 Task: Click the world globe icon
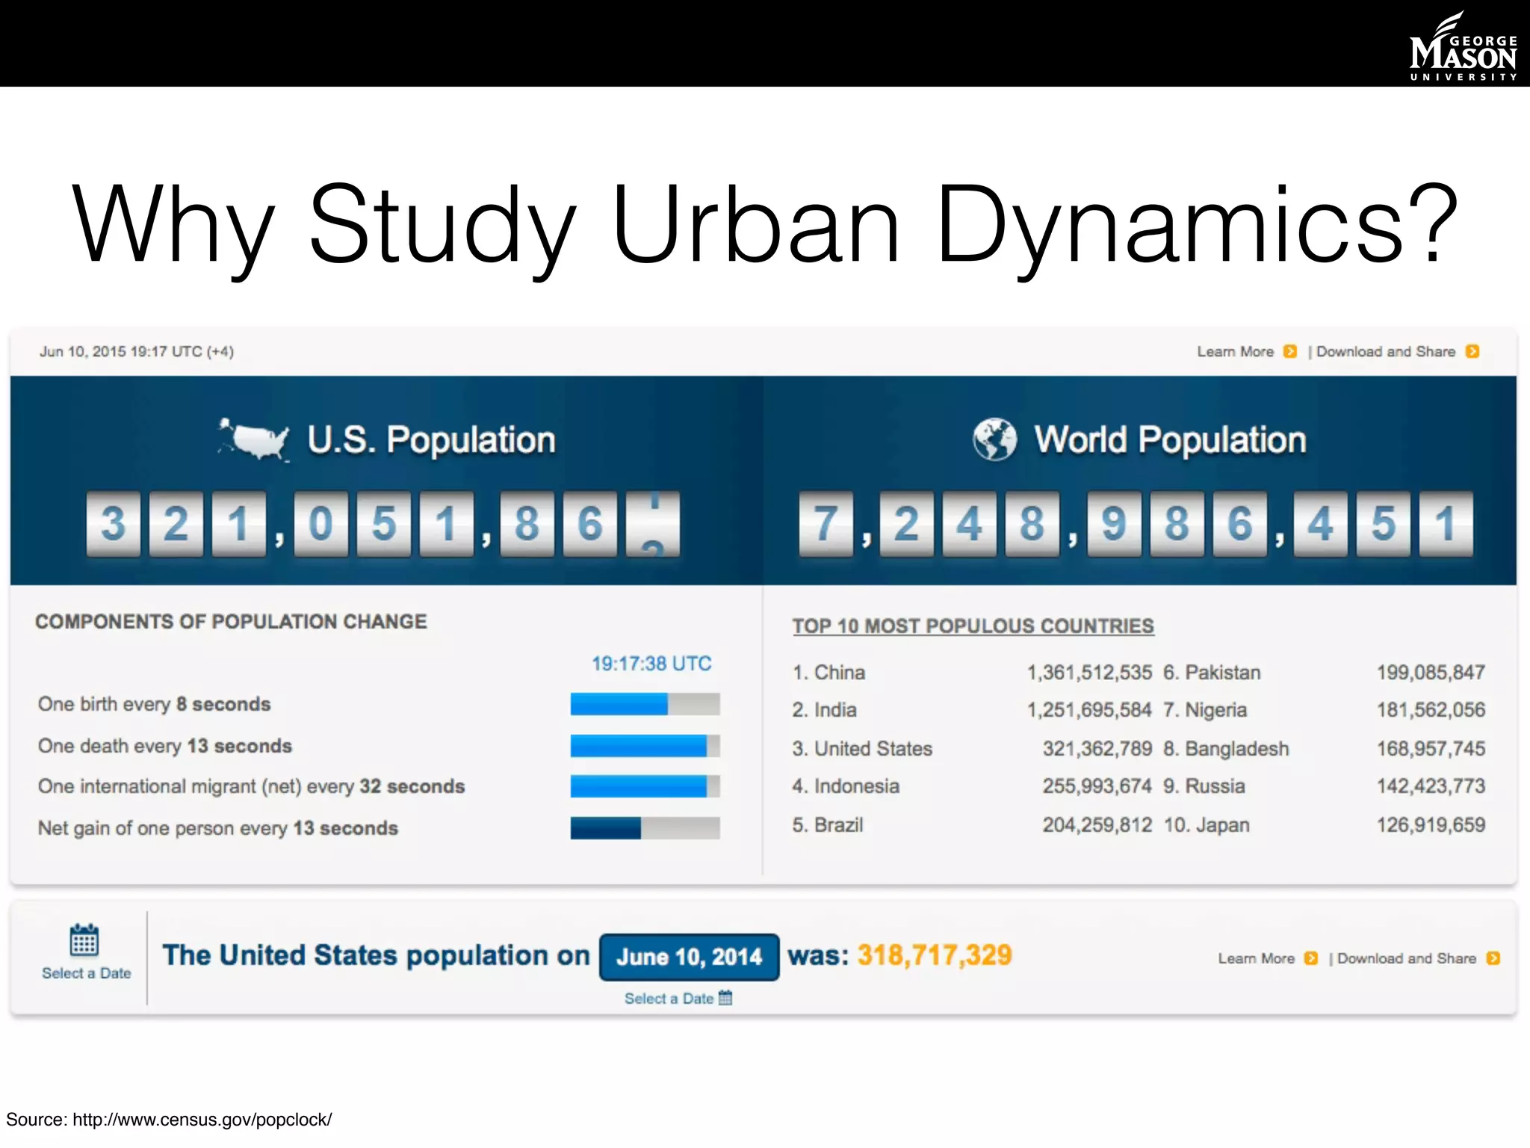pyautogui.click(x=994, y=439)
